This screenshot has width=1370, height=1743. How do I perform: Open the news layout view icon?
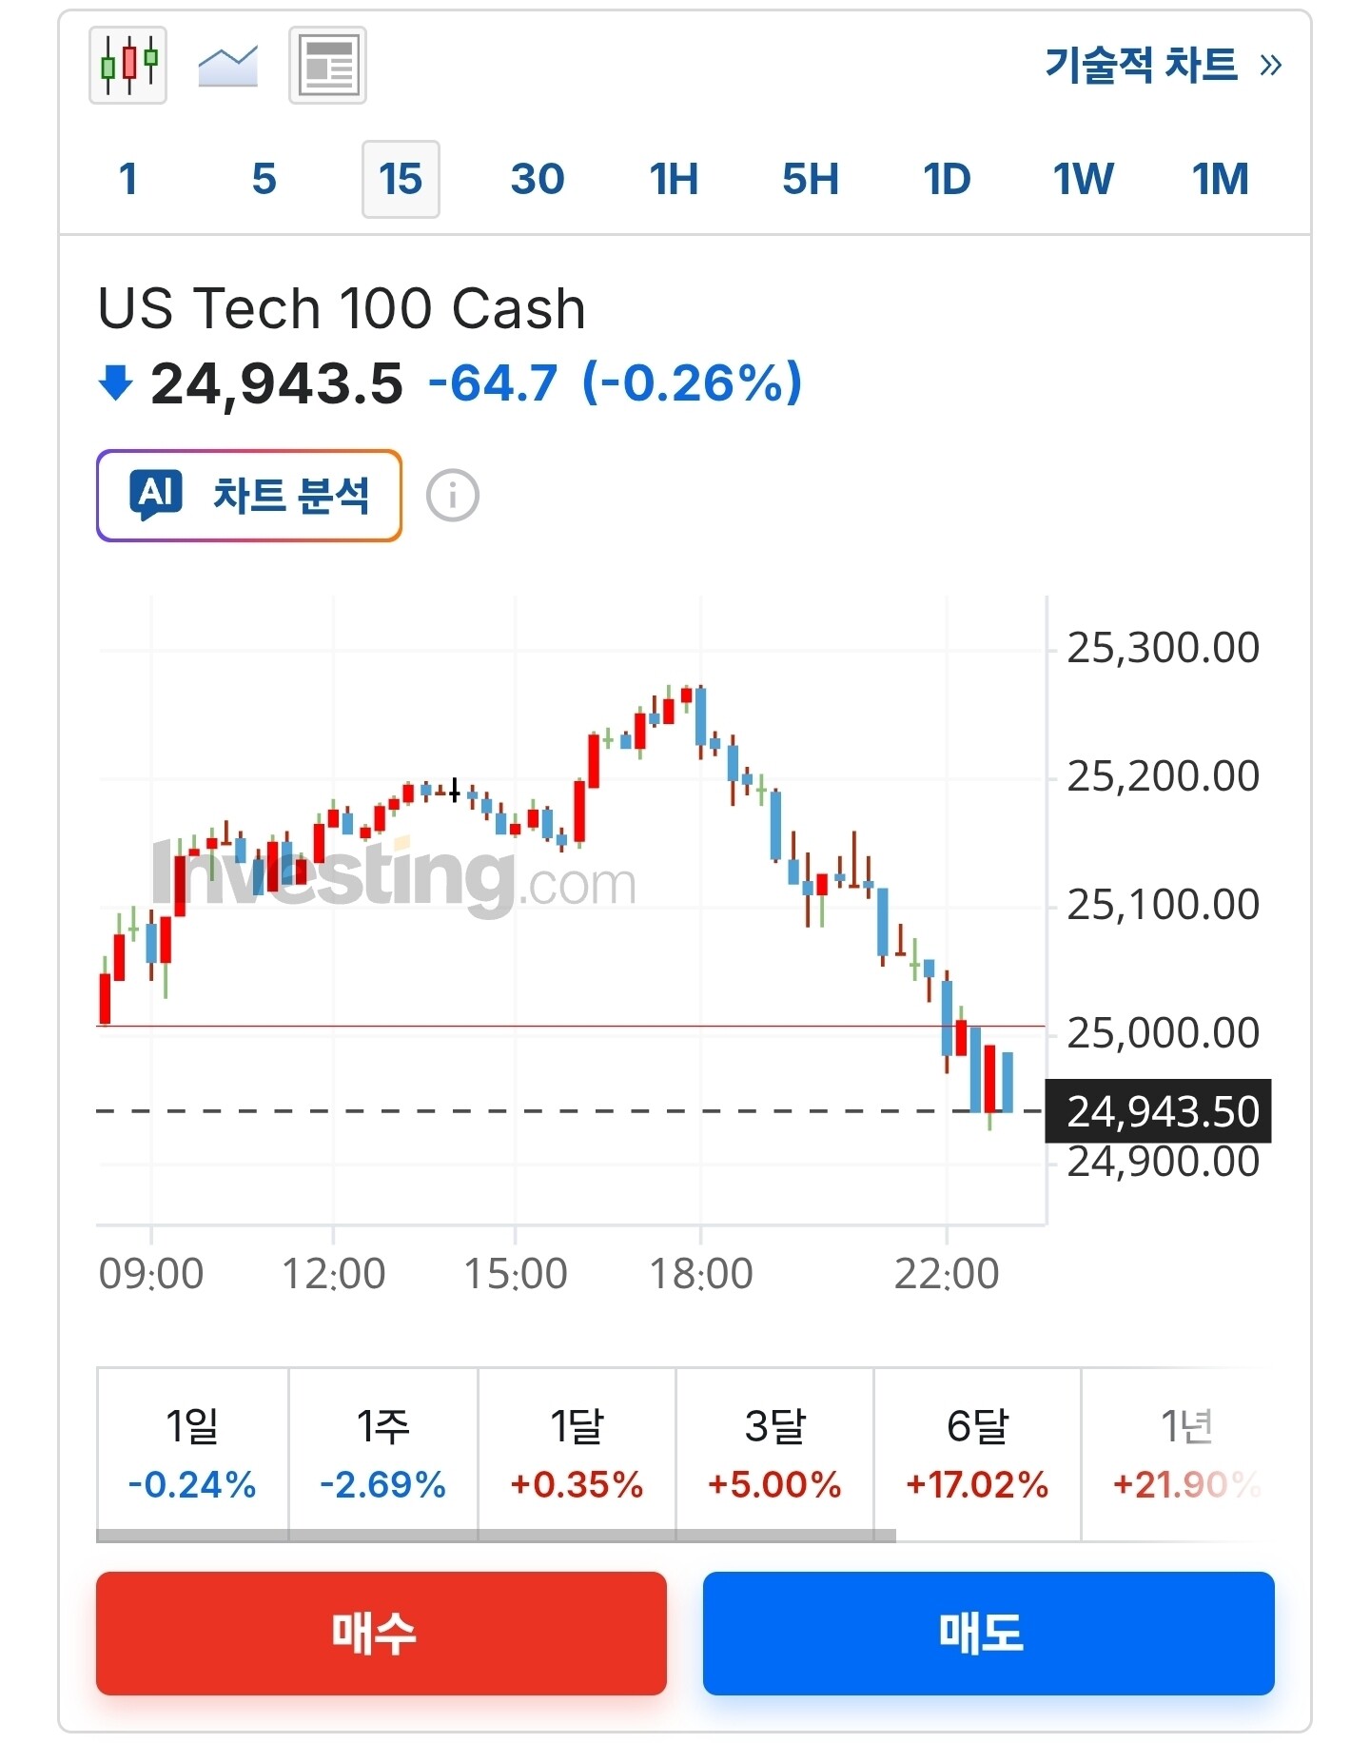(x=327, y=65)
